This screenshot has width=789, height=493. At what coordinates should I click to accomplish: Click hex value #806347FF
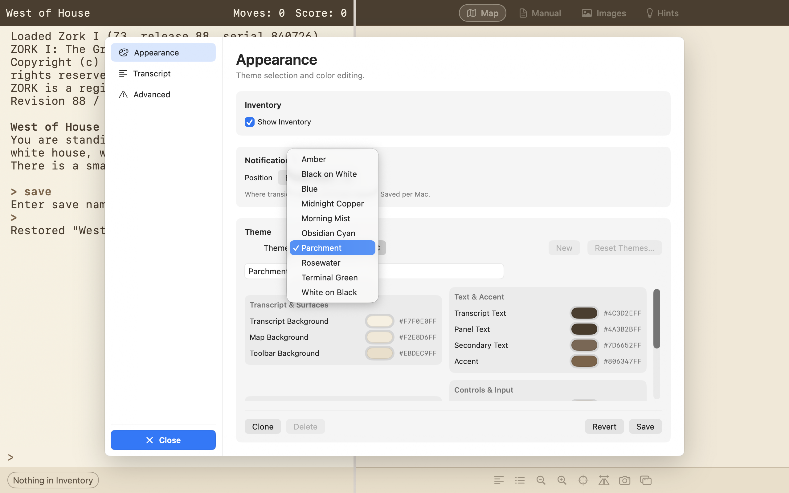(x=622, y=361)
